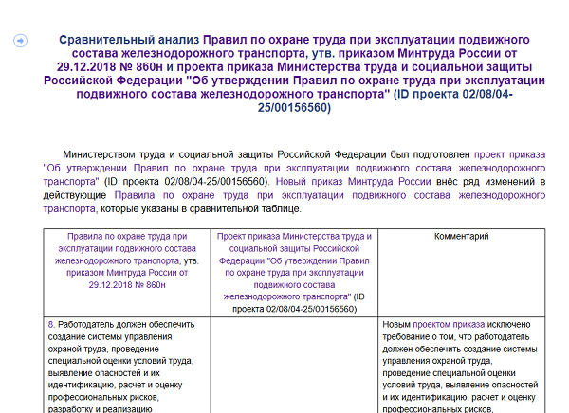Open the "Правила по охране труда при эксплуатации" paragraph link

[x=229, y=195]
